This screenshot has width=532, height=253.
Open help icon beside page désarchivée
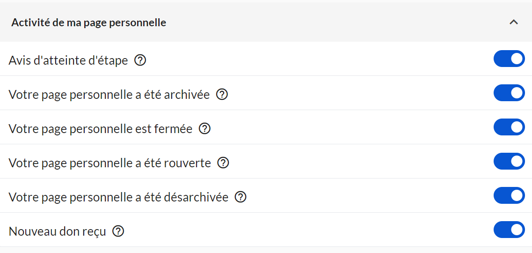(240, 197)
